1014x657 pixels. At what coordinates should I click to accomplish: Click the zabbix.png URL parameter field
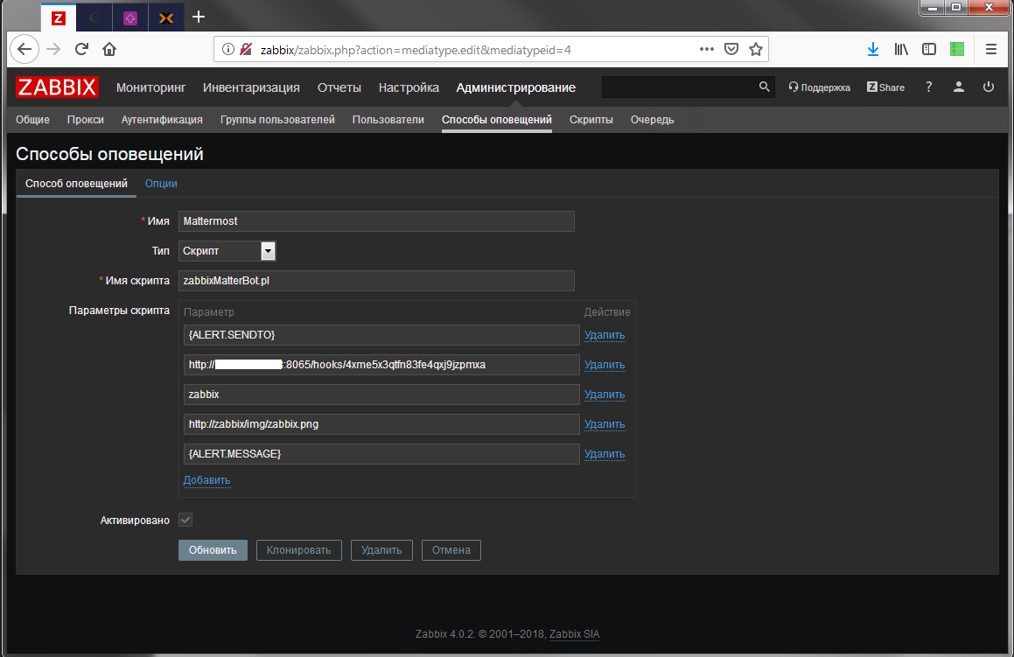[381, 424]
